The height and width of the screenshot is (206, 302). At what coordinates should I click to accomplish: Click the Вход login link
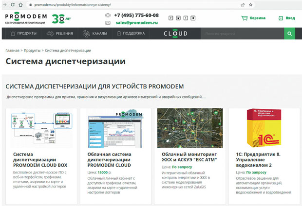[290, 18]
